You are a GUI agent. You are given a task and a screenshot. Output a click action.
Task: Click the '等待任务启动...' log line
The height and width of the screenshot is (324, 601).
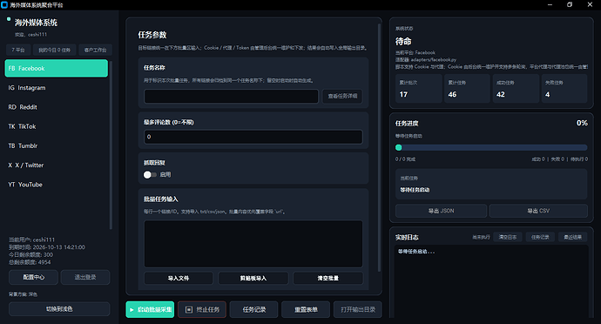(x=416, y=252)
